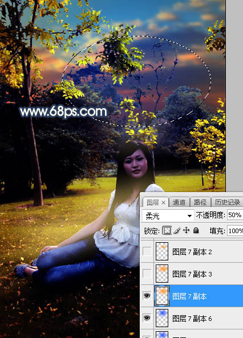Click the lock all padlock icon
The image size is (243, 338).
(196, 230)
